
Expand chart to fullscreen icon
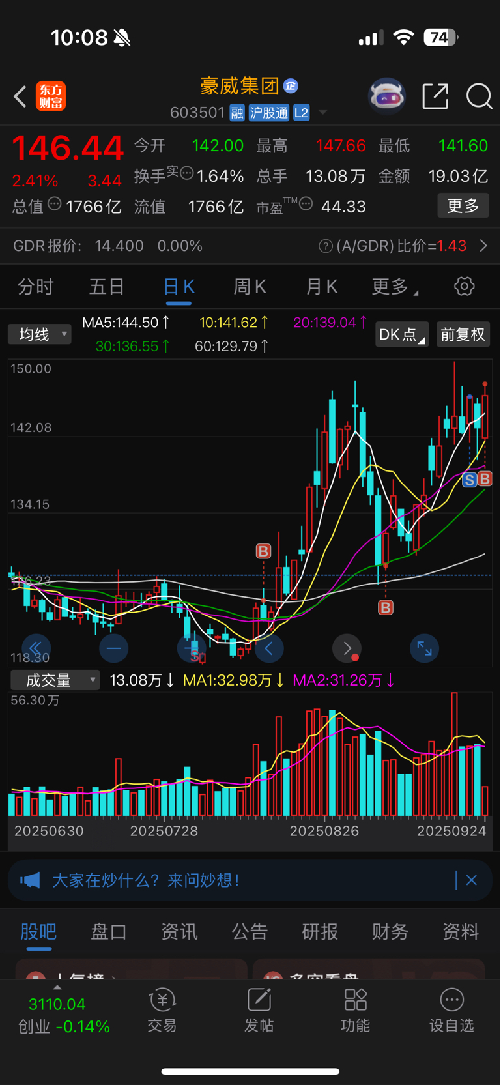pyautogui.click(x=424, y=648)
